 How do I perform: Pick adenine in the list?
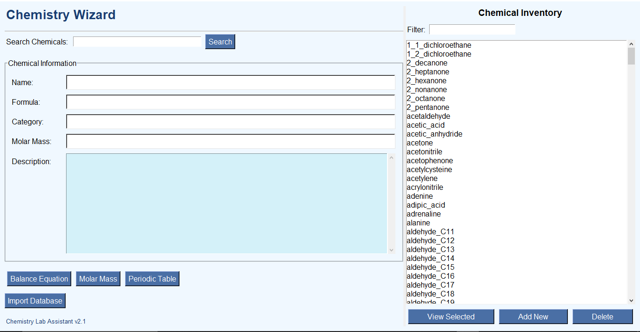tap(517, 196)
